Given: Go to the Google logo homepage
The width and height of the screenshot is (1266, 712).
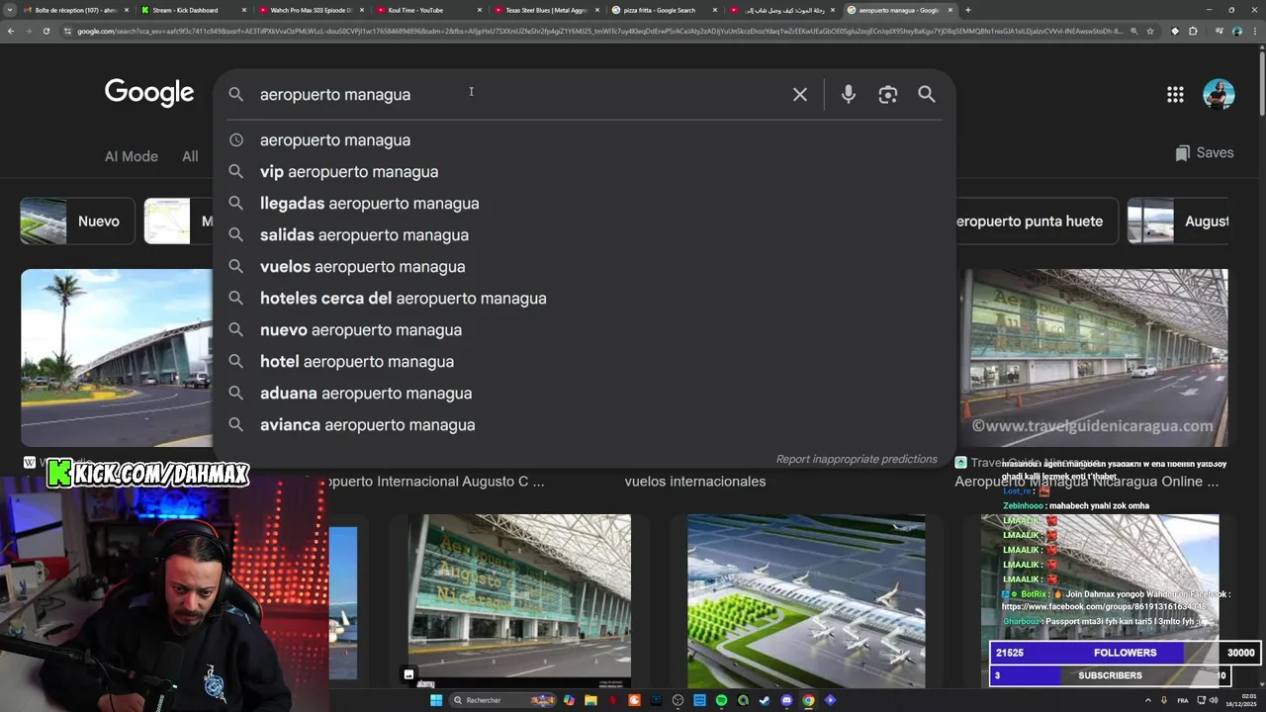Looking at the screenshot, I should click(149, 93).
